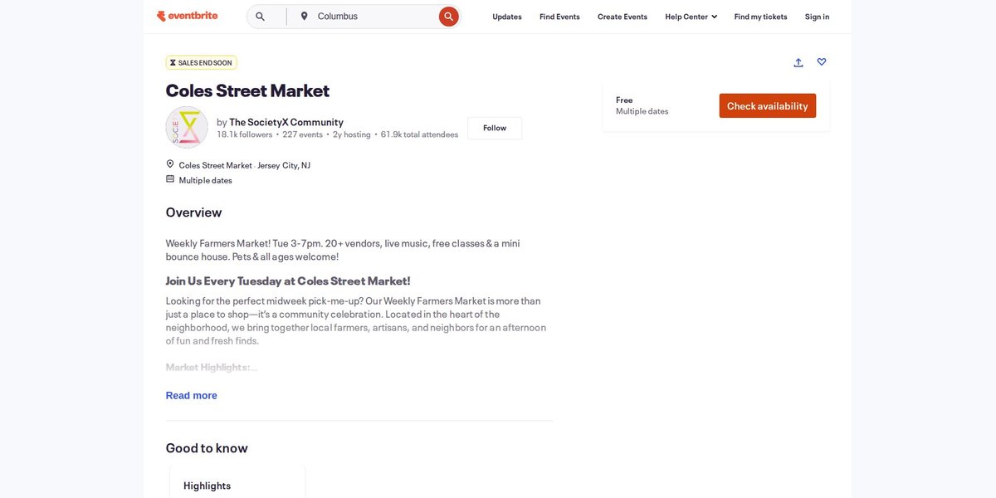Click the calendar icon beside Multiple dates
The image size is (996, 498).
point(170,179)
